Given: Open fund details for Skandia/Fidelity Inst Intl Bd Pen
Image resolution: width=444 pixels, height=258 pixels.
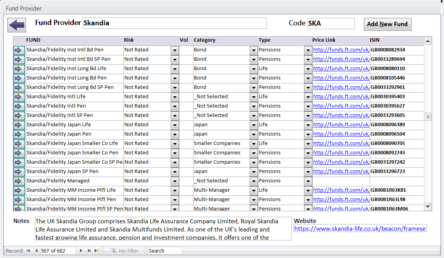Looking at the screenshot, I should [x=19, y=50].
